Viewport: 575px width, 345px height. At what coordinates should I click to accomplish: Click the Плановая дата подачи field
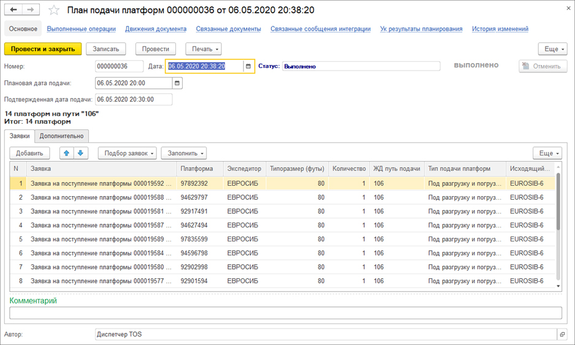[134, 83]
